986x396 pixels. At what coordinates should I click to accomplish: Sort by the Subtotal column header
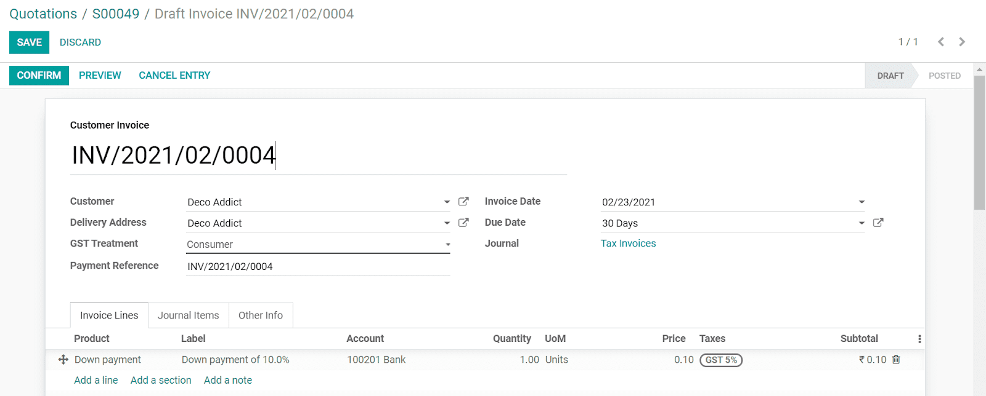pyautogui.click(x=859, y=339)
